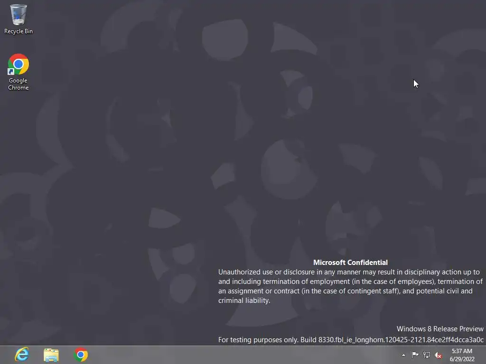Click the muted volume speaker icon
This screenshot has height=364, width=486.
point(438,355)
